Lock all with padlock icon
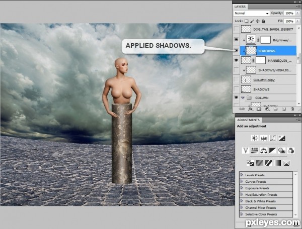 (x=263, y=21)
